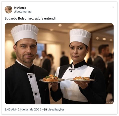Screen dimensions: 119x116
Task: Click the Grok watermark logo on the image
Action: 110,102
